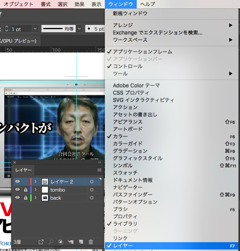Open スウォッチ panel item
This screenshot has width=240, height=251.
click(x=172, y=173)
